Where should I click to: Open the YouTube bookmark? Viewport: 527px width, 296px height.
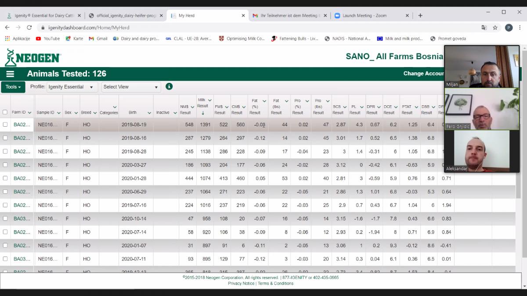point(48,39)
